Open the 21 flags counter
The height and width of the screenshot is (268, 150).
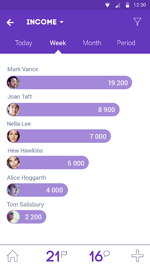tap(56, 256)
